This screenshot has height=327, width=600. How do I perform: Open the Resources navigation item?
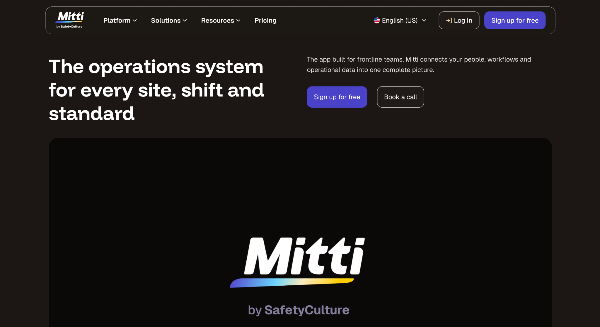[221, 21]
